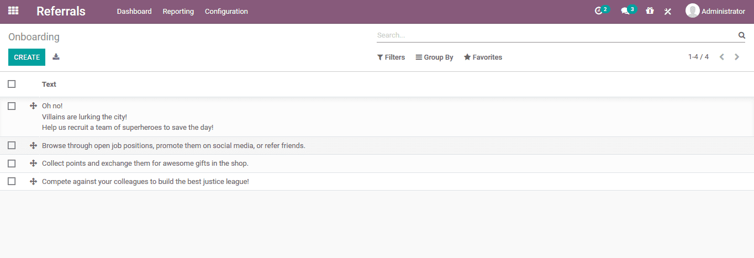Image resolution: width=754 pixels, height=258 pixels.
Task: Open the Reporting menu
Action: tap(178, 12)
